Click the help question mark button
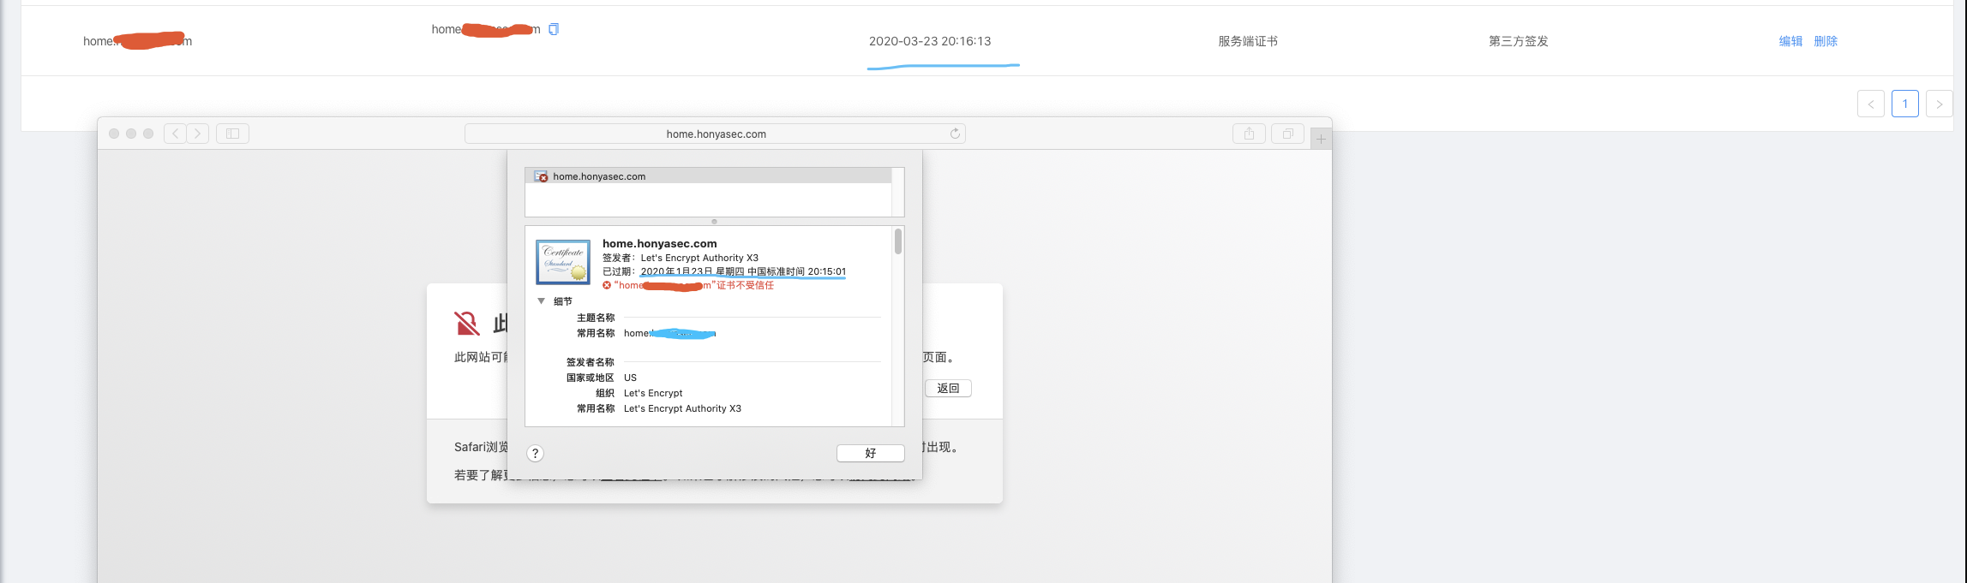Screen dimensions: 1967x583 (535, 454)
